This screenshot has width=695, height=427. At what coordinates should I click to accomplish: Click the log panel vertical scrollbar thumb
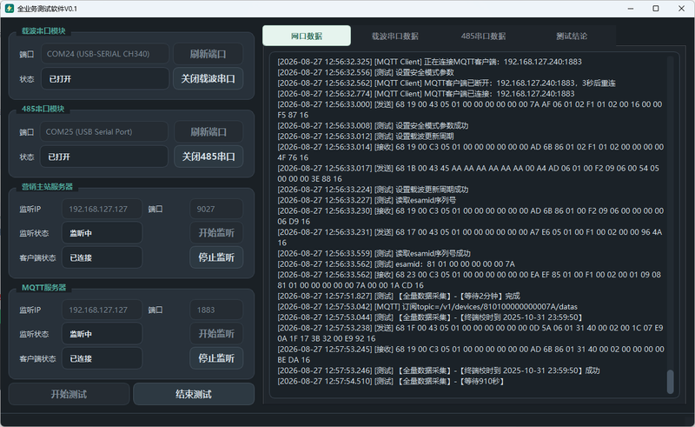tap(670, 382)
